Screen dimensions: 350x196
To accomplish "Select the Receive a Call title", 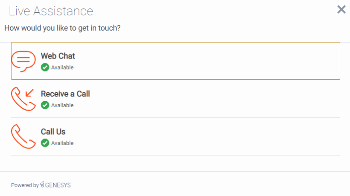I will tap(65, 94).
